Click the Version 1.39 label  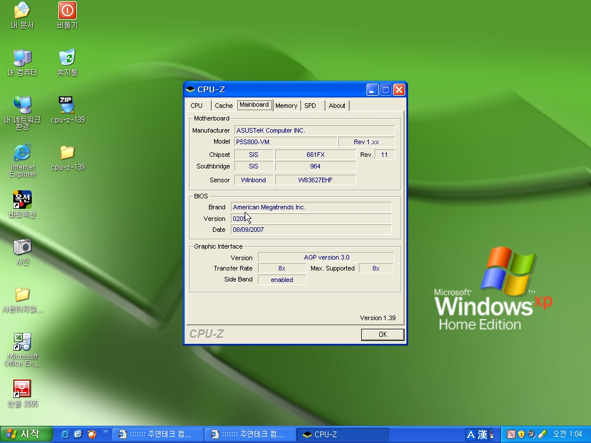377,318
